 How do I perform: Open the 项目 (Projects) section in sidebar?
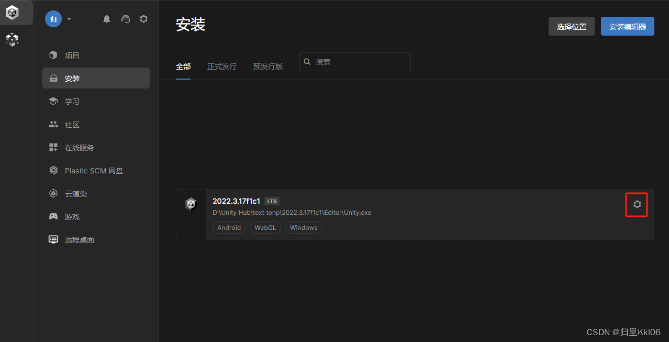pyautogui.click(x=72, y=55)
